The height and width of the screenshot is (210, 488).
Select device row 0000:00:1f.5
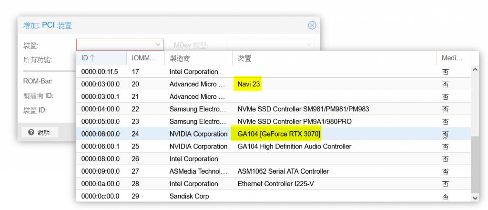click(x=274, y=72)
